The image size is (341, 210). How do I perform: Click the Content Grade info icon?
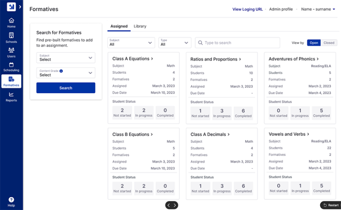(x=61, y=71)
